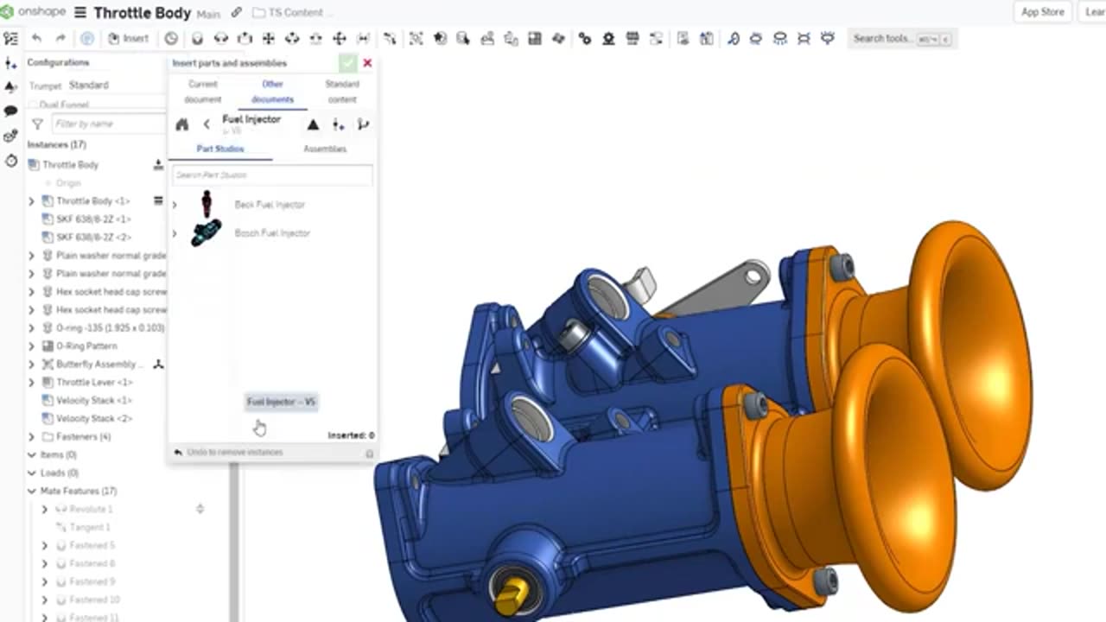Viewport: 1106px width, 622px height.
Task: Click the branch icon in insert dialog
Action: click(363, 124)
